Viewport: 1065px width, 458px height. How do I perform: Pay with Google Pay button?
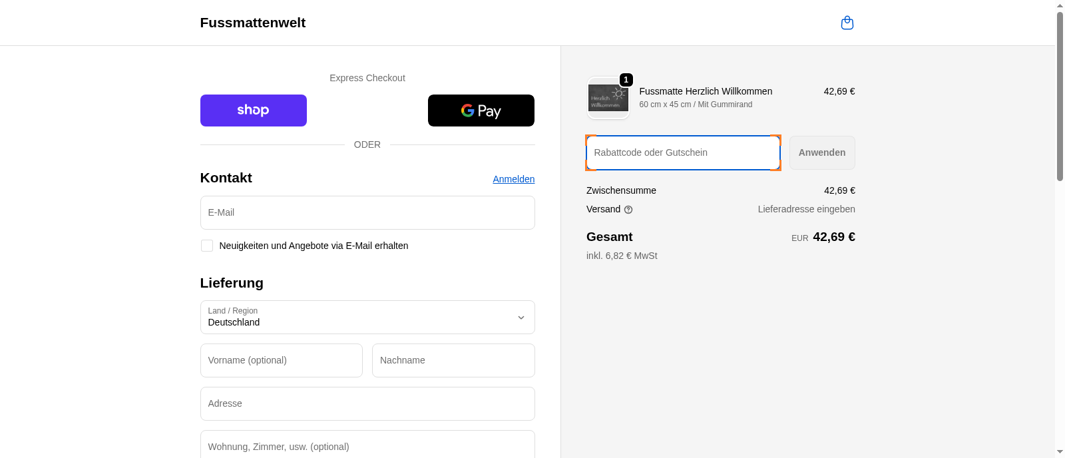point(481,111)
